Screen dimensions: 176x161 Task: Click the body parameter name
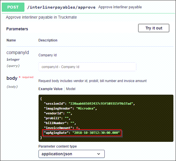12,78
